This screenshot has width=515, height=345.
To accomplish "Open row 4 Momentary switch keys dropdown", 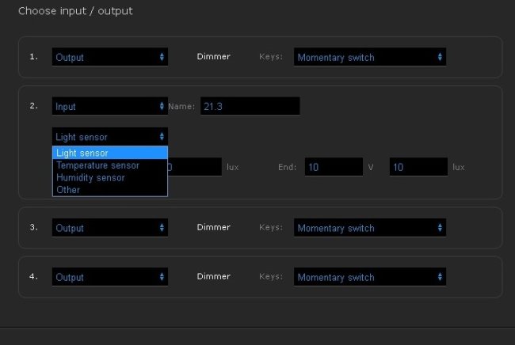I will 369,277.
